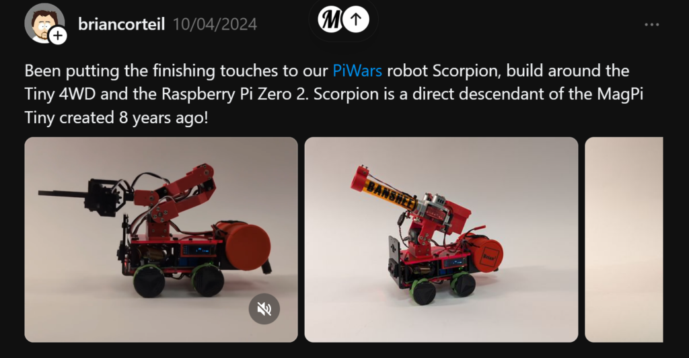Open the partially visible third image
This screenshot has height=358, width=689.
(x=624, y=240)
